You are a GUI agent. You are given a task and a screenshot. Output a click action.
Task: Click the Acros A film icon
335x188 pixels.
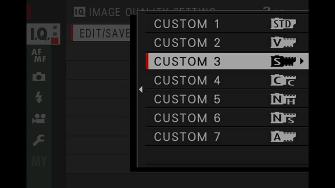(x=283, y=136)
